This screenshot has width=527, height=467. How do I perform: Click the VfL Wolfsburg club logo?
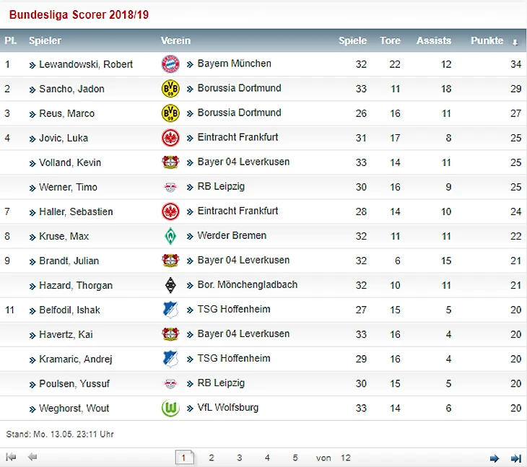pos(170,408)
